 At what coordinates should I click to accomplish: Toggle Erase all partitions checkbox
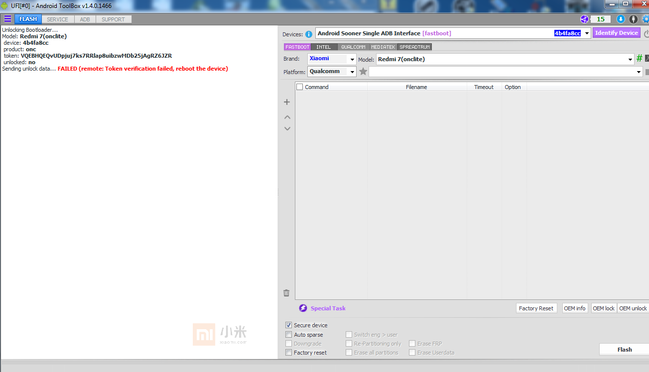coord(349,353)
